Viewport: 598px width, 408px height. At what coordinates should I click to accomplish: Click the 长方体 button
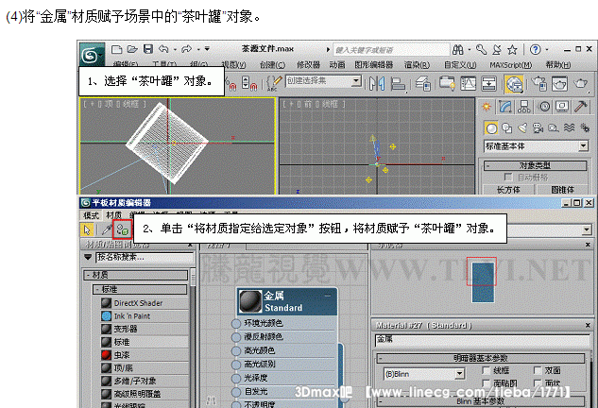pyautogui.click(x=508, y=190)
